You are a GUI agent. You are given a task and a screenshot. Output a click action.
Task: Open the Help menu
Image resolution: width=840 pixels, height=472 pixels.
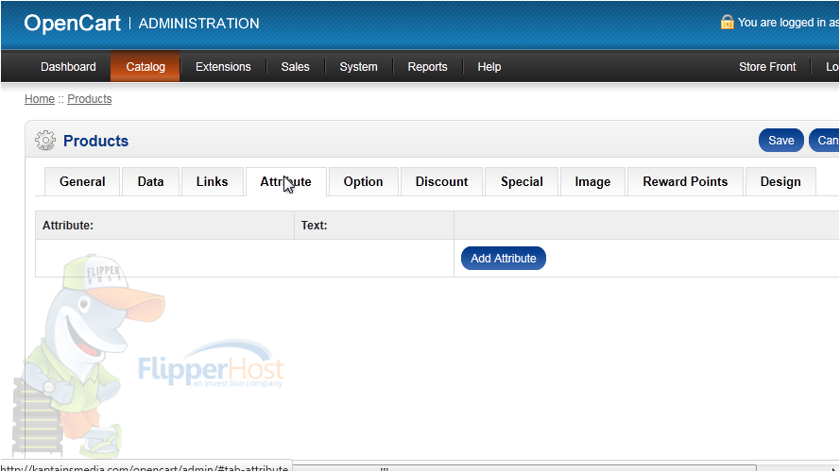click(x=489, y=67)
